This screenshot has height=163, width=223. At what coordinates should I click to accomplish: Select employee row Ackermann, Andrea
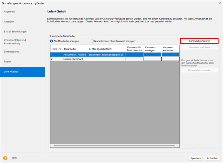pos(115,55)
